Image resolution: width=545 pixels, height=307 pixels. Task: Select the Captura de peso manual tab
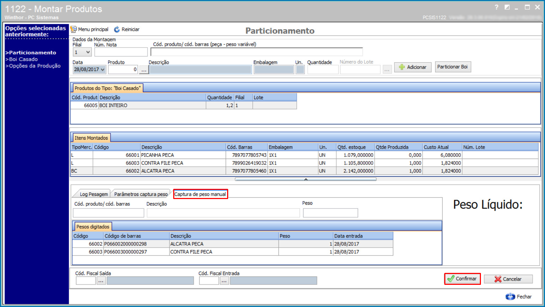200,194
